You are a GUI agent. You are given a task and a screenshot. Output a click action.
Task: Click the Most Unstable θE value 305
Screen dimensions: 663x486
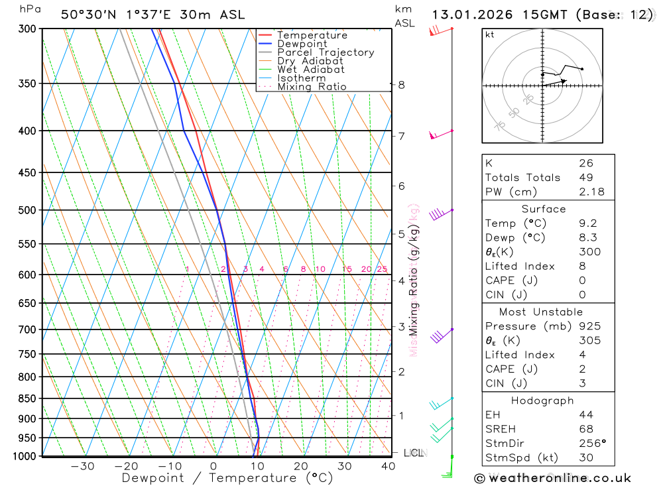pyautogui.click(x=590, y=341)
